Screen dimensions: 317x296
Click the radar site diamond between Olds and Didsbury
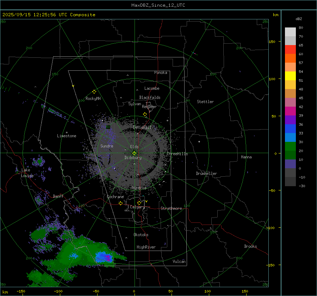point(134,153)
